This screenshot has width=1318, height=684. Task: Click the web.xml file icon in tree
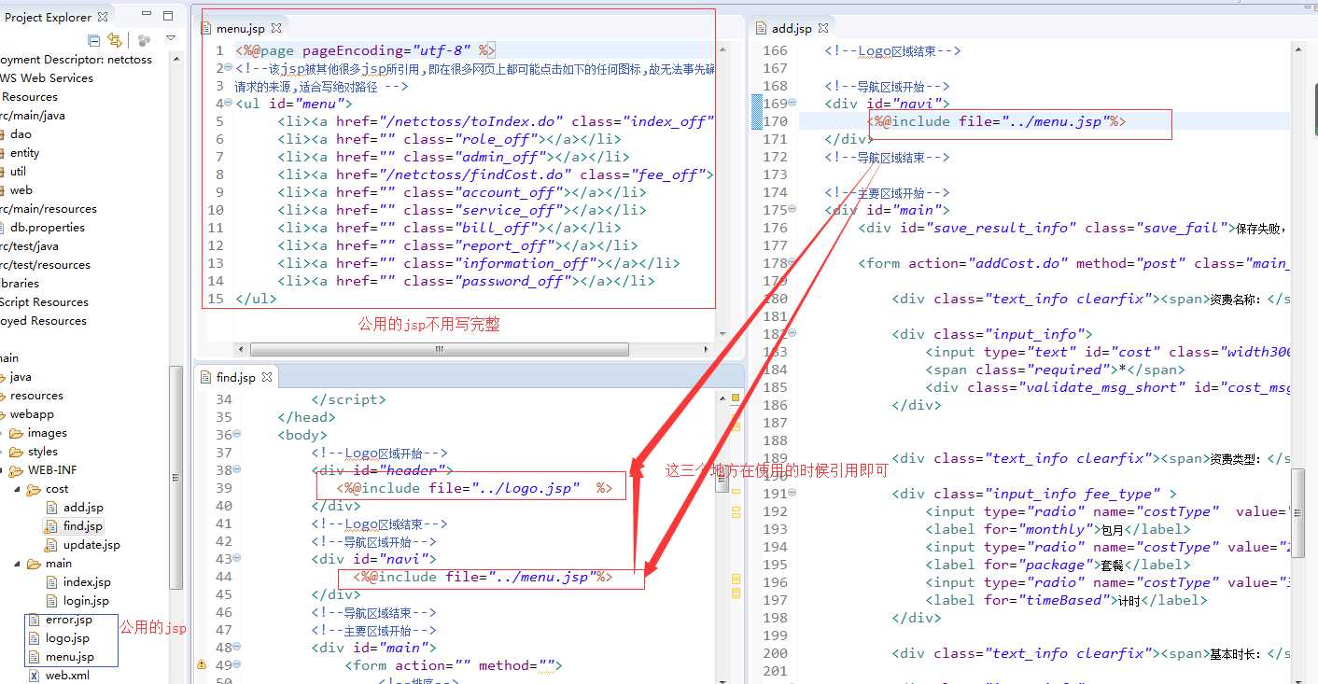tap(35, 676)
